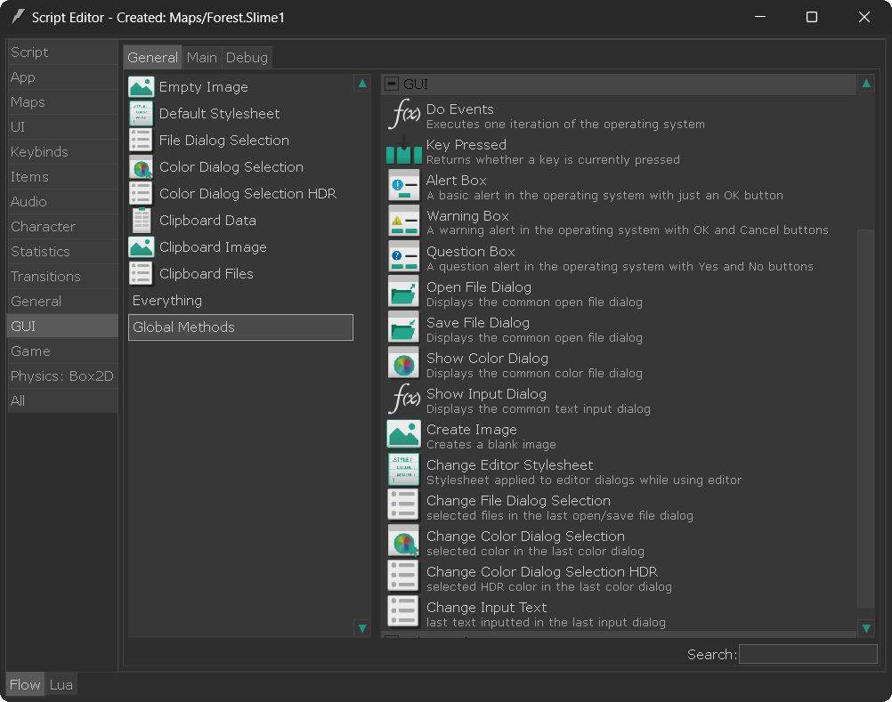Viewport: 892px width, 702px height.
Task: Click the Question Box icon
Action: tap(403, 257)
